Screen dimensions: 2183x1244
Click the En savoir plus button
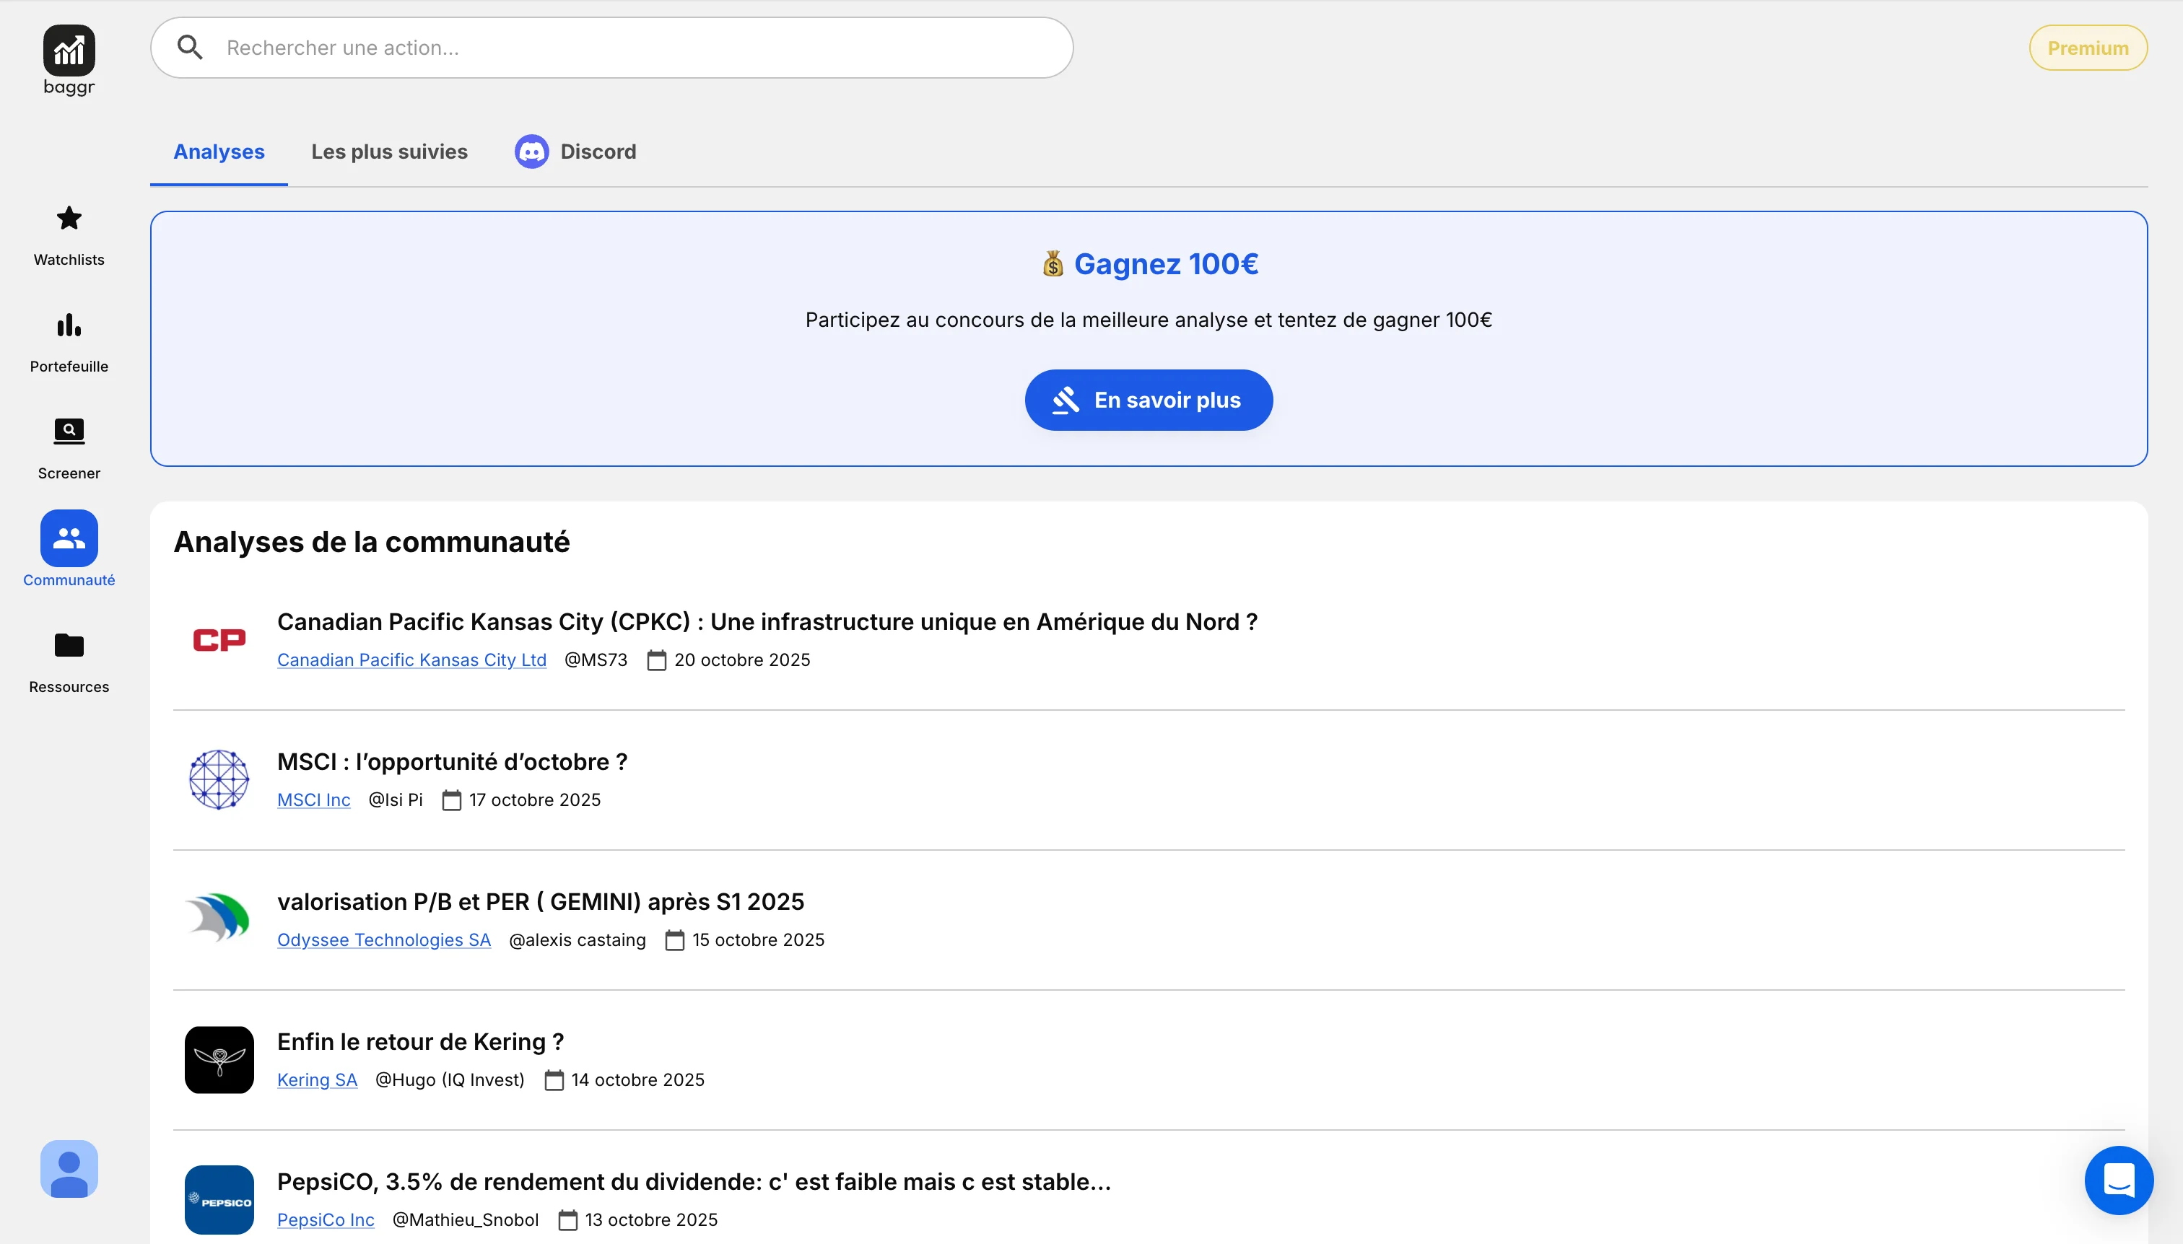point(1148,400)
